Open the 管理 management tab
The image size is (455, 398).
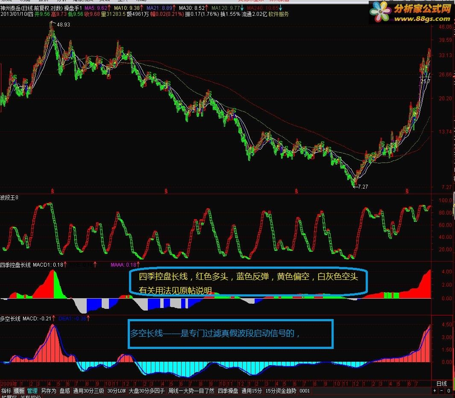click(32, 391)
